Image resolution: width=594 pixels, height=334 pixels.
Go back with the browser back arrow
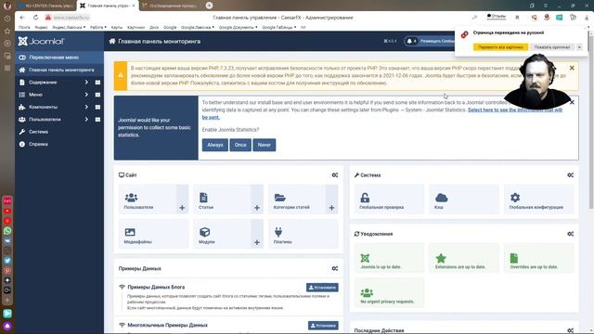(x=22, y=18)
